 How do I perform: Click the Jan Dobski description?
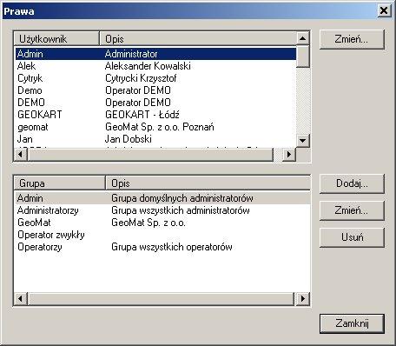click(x=129, y=139)
